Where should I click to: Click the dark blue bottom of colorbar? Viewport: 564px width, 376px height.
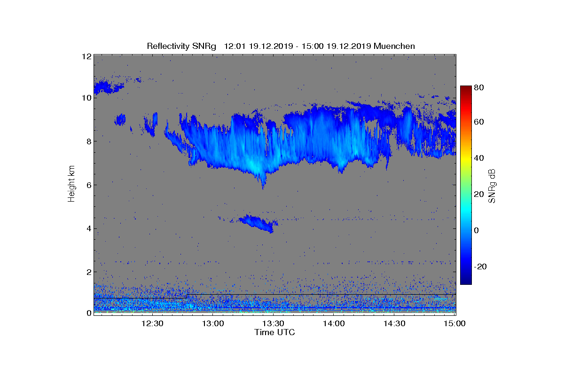[x=466, y=281]
